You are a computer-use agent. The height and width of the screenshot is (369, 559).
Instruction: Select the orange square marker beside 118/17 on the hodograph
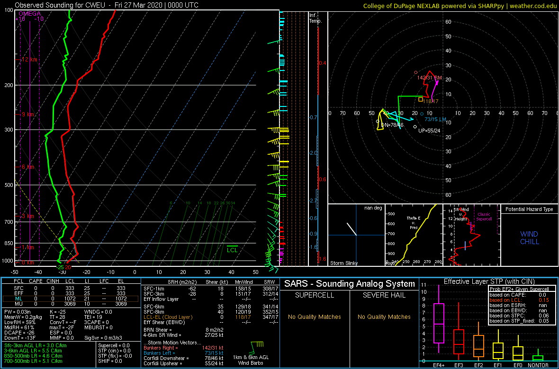(421, 100)
